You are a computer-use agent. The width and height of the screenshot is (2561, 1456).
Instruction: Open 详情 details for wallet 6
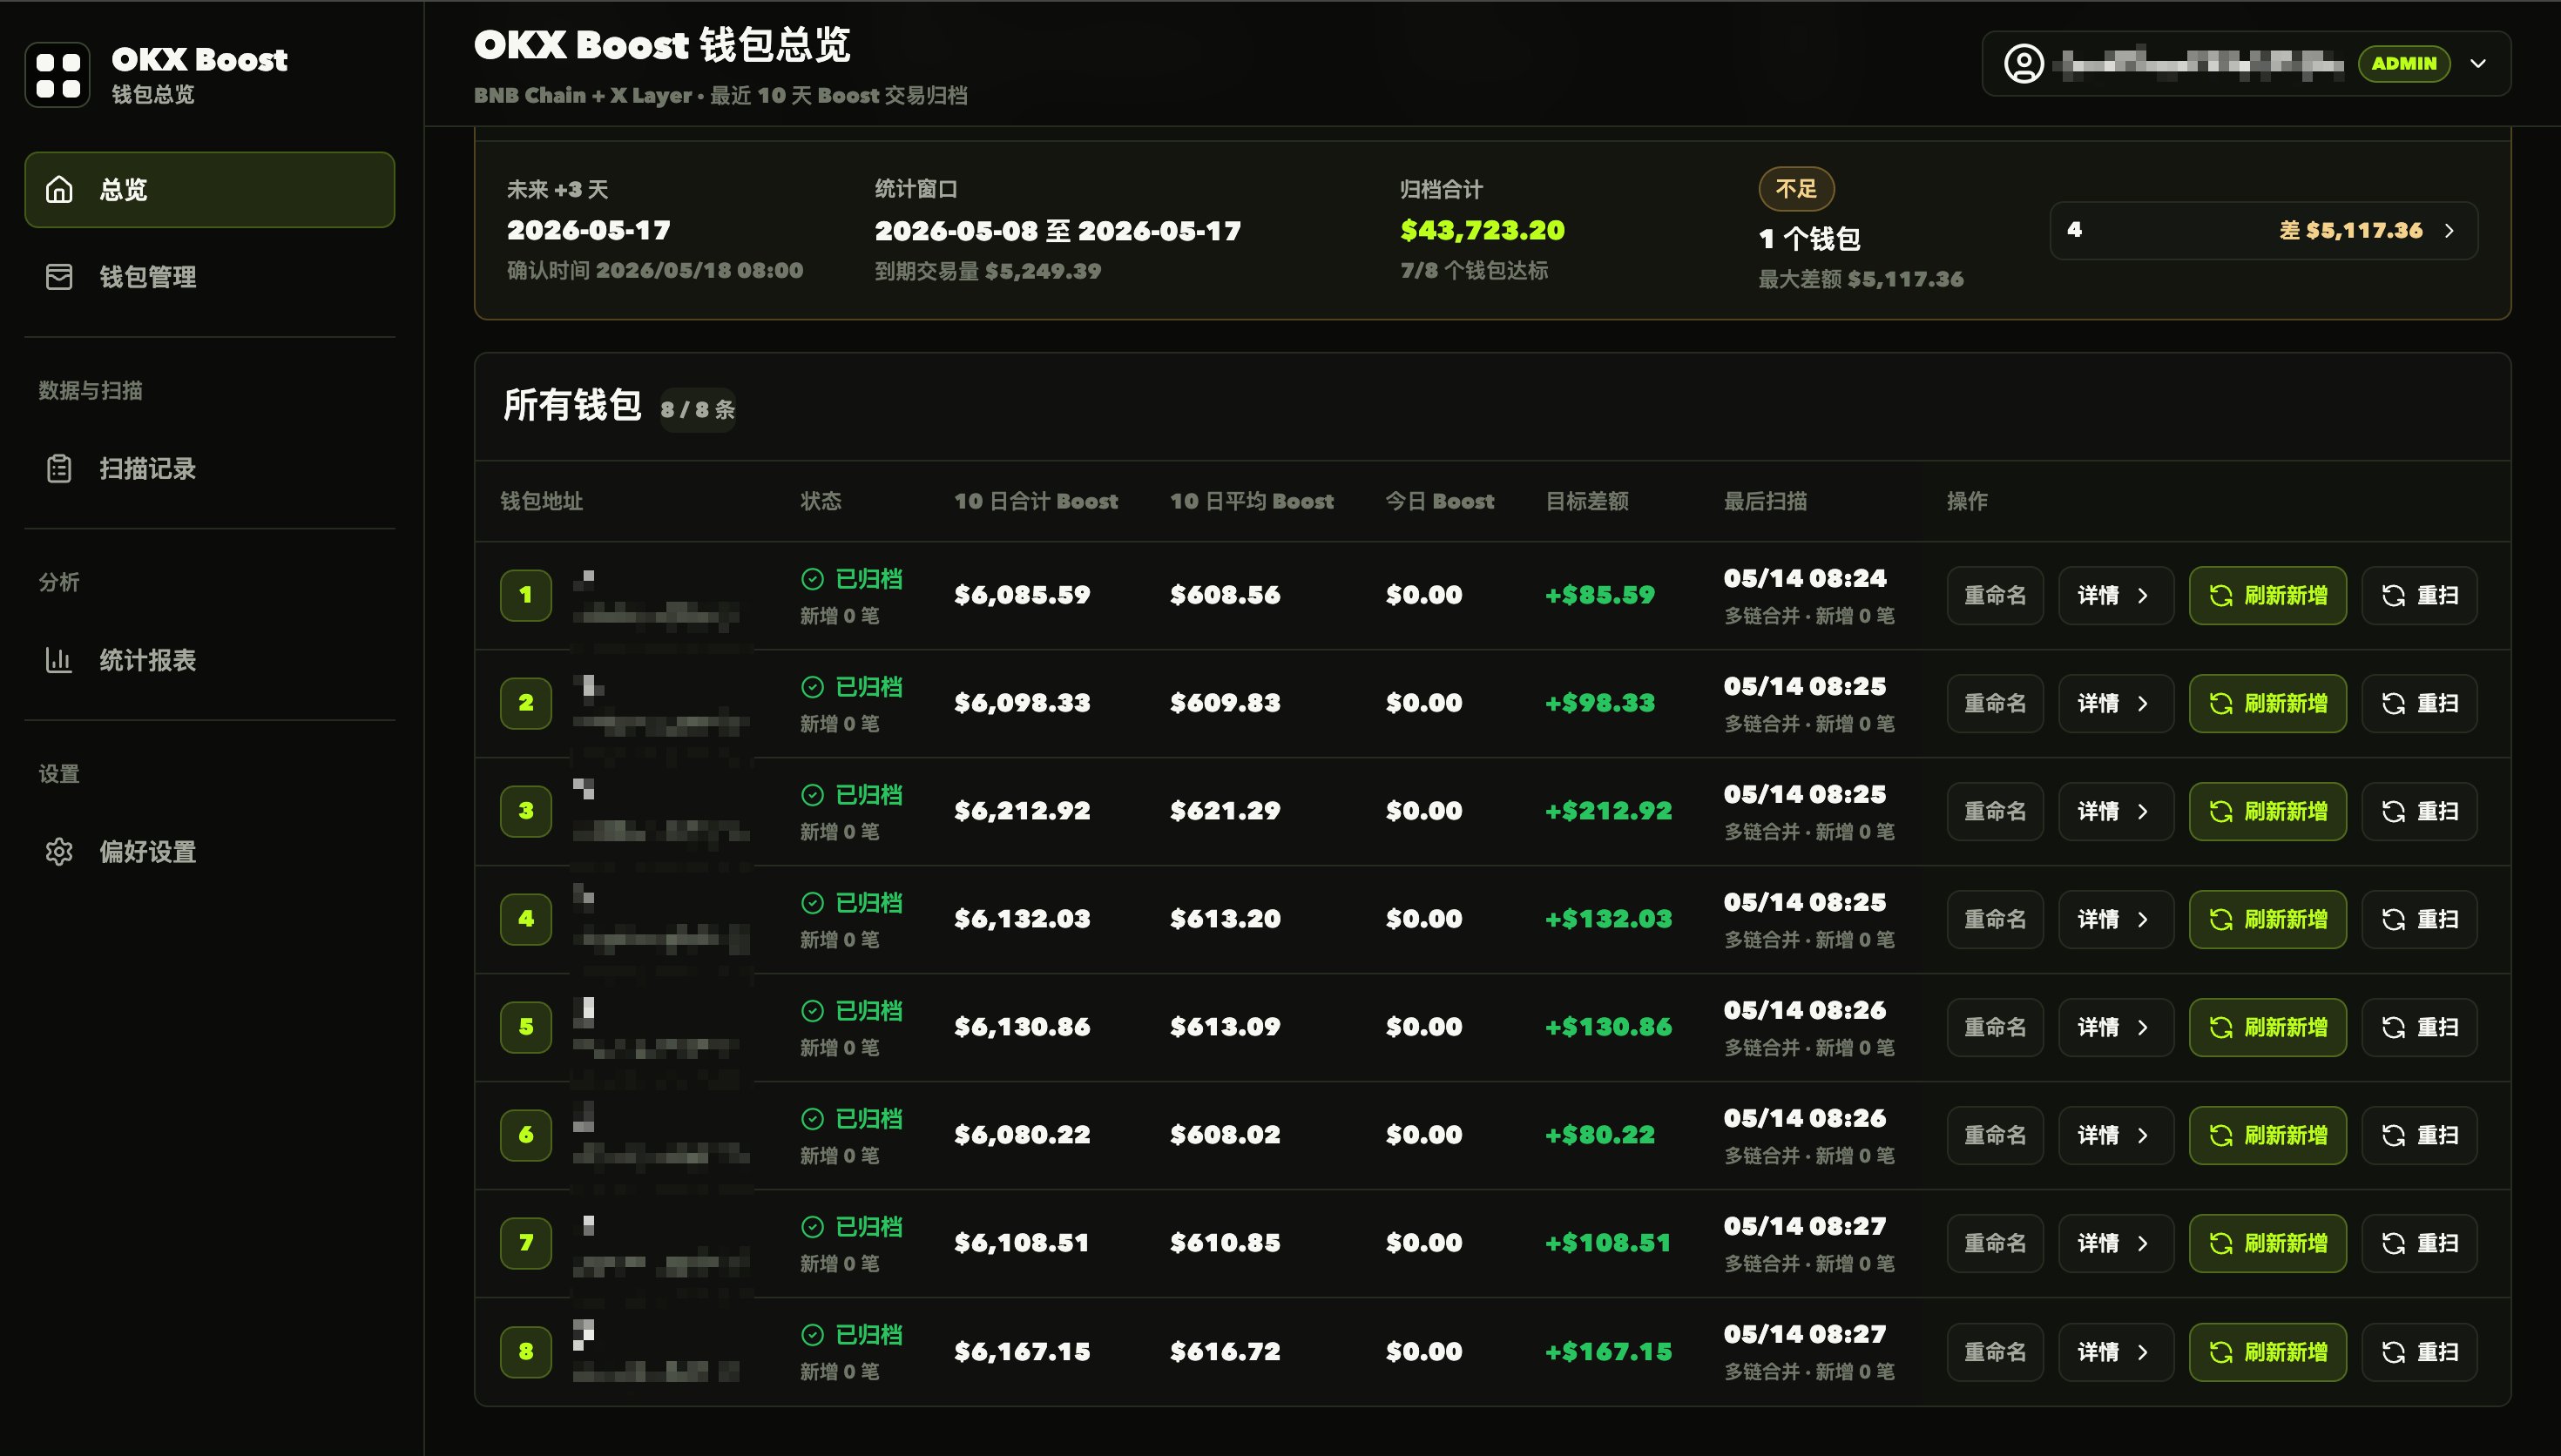2115,1135
